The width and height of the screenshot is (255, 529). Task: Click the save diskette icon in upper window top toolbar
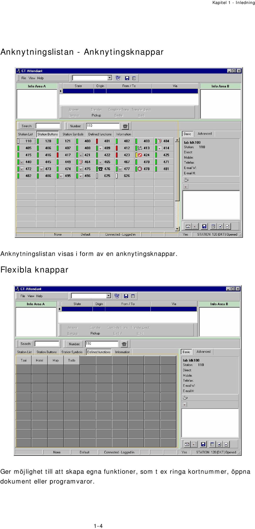tap(127, 78)
